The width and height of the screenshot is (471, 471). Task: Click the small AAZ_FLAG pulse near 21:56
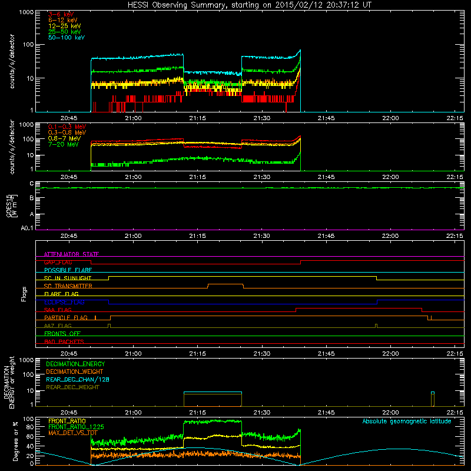[x=376, y=326]
